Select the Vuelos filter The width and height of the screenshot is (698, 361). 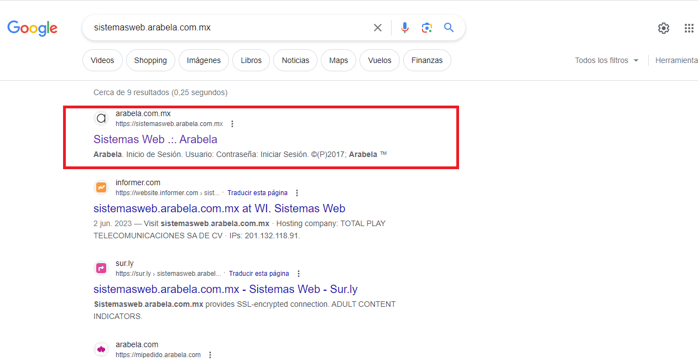[x=379, y=60]
